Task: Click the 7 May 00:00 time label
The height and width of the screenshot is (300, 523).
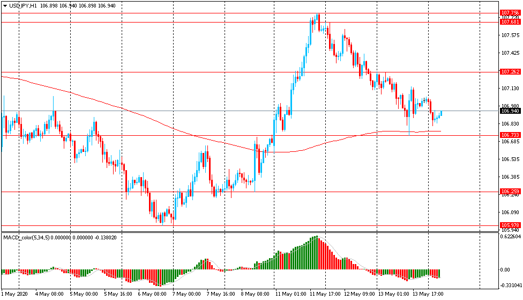Action: coord(186,294)
